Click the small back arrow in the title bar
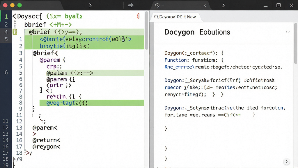298x168 pixels. pos(205,5)
